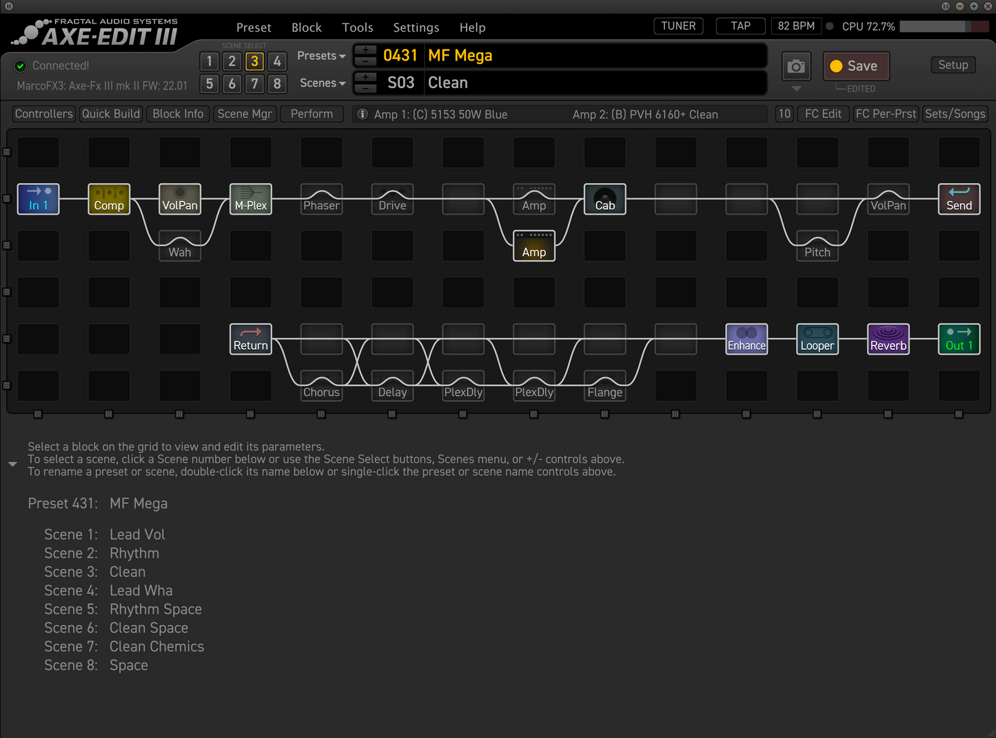Select the M-Plex multiplexer block
This screenshot has height=738, width=996.
(x=251, y=199)
